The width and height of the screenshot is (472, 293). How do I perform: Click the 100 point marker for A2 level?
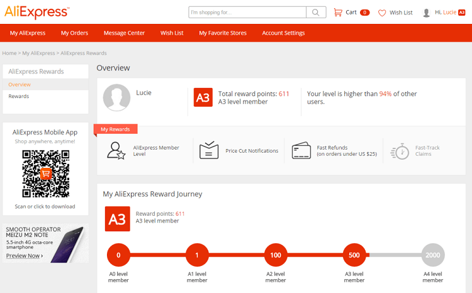click(x=276, y=255)
